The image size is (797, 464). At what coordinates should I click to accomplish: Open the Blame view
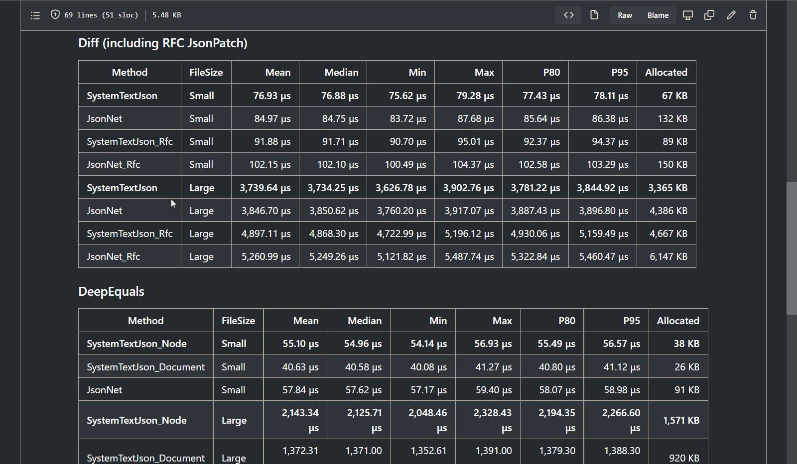658,15
